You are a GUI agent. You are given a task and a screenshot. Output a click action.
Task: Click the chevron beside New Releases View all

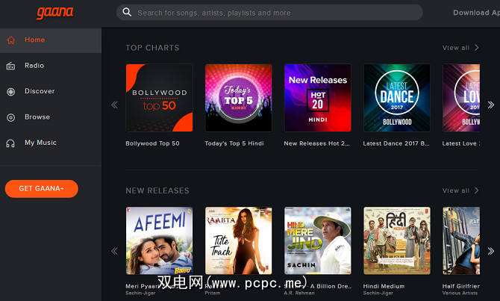pos(476,190)
